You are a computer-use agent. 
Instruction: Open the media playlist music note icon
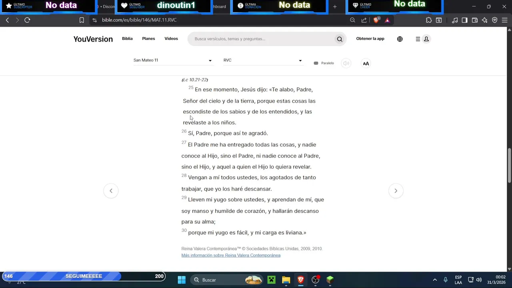tap(455, 20)
